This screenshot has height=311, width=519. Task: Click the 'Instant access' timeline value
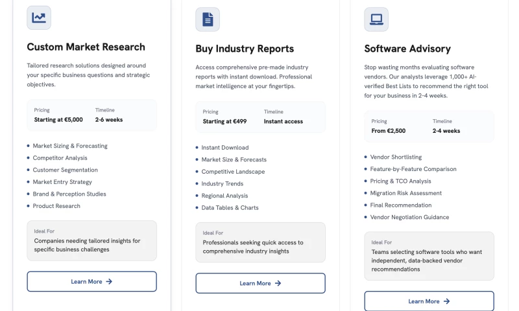pyautogui.click(x=284, y=121)
